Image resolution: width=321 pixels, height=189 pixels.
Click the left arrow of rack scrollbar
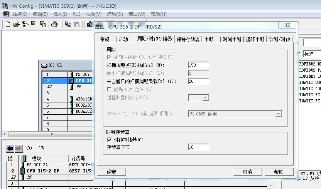click(5, 134)
